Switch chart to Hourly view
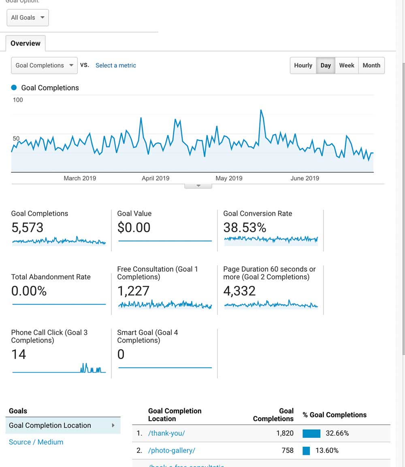Screen dimensions: 405x467 [303, 65]
